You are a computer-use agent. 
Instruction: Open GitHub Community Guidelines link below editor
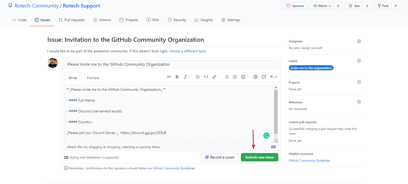click(x=174, y=168)
